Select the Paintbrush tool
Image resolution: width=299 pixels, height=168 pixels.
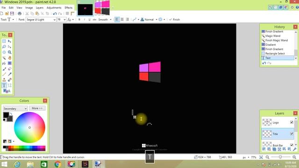[x=4, y=69]
